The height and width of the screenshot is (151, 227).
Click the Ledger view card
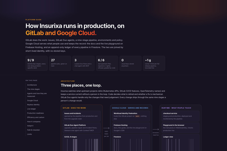pyautogui.click(x=180, y=143)
